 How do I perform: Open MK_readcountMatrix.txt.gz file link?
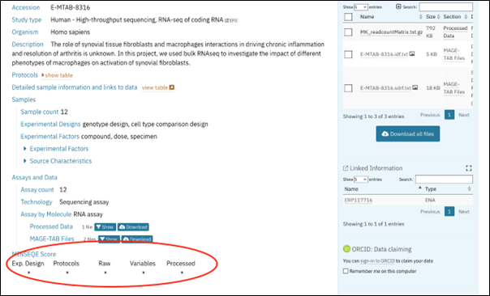[391, 32]
